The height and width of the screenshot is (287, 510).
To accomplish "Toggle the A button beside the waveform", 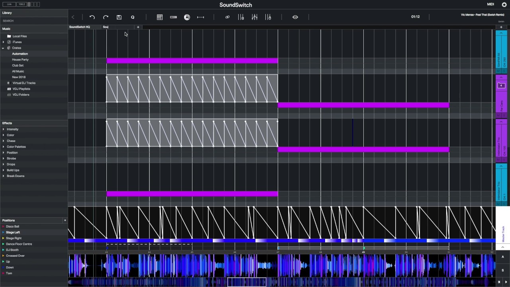I will (502, 257).
